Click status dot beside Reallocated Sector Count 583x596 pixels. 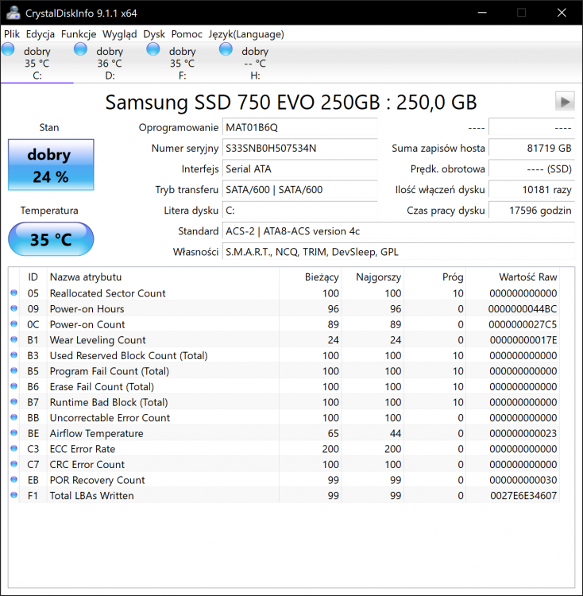point(14,293)
